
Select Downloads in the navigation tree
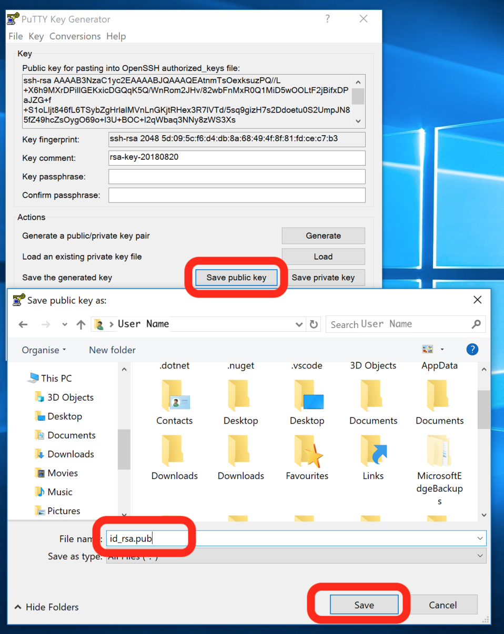coord(70,454)
